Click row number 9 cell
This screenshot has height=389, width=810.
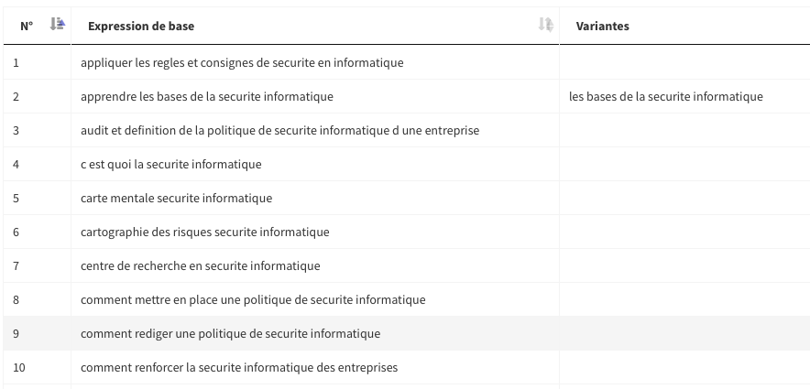point(16,334)
